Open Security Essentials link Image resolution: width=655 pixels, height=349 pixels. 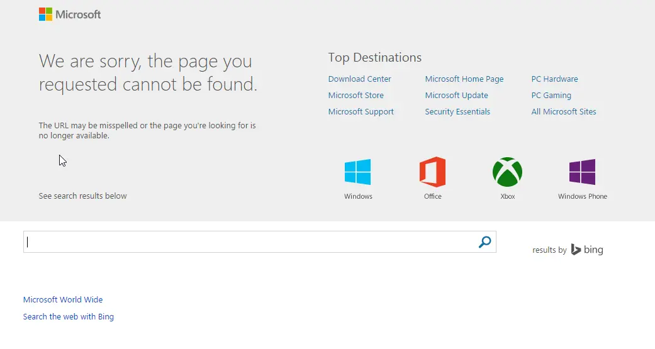pyautogui.click(x=457, y=112)
